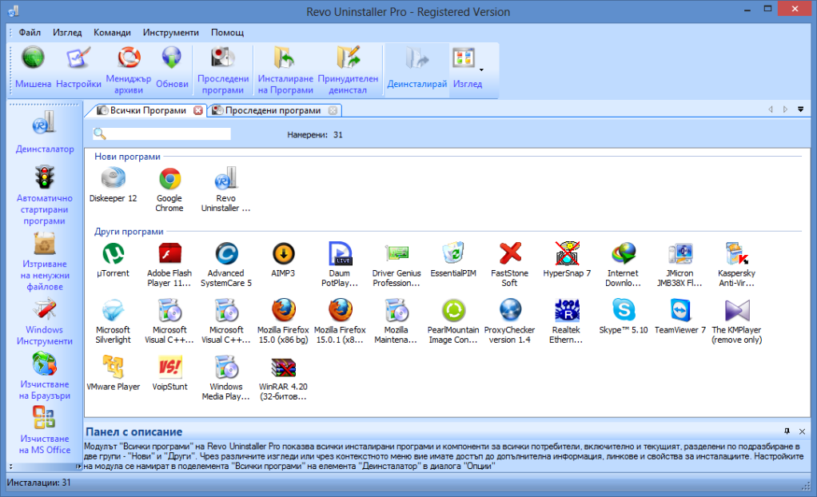Close the Всички Програми tab
The width and height of the screenshot is (817, 497).
pos(198,110)
